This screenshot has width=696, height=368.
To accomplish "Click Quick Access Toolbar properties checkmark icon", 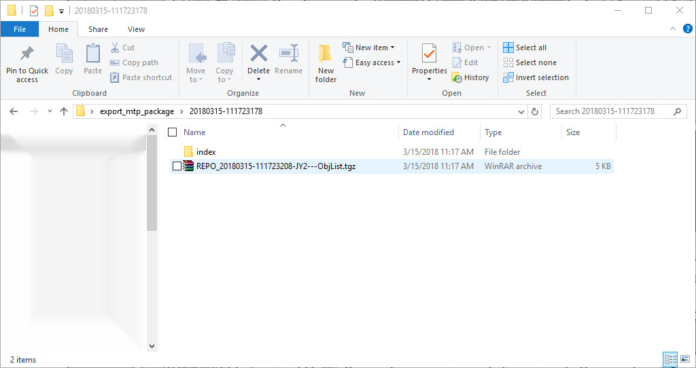I will (34, 11).
